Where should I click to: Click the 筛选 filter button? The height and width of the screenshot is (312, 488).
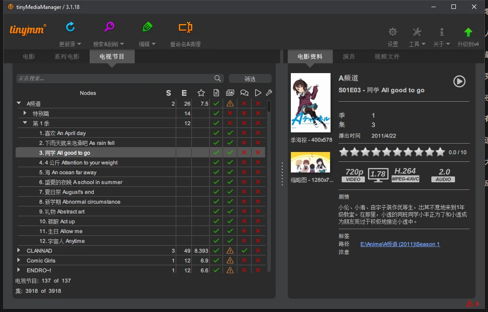click(250, 78)
